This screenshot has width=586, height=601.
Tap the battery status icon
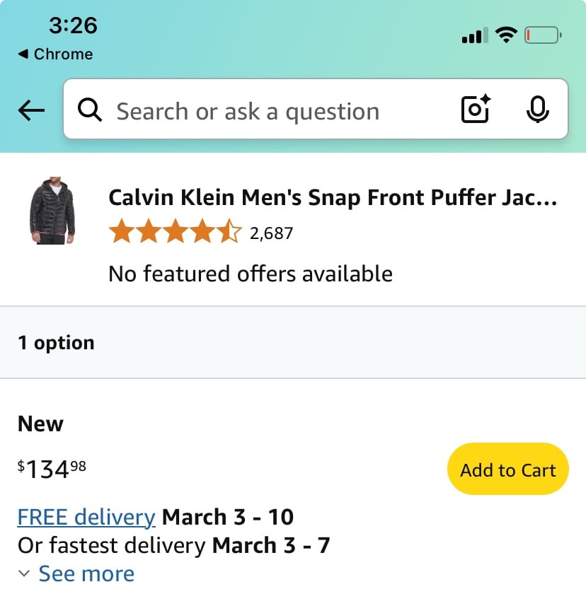tap(543, 35)
